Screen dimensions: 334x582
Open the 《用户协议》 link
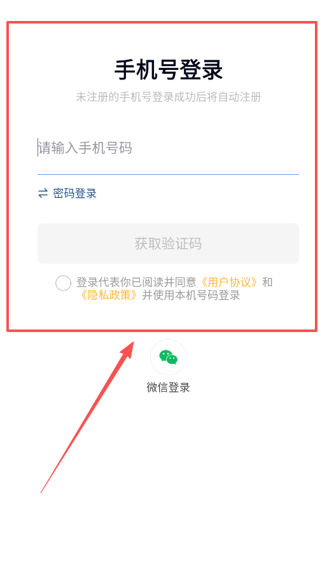click(229, 282)
